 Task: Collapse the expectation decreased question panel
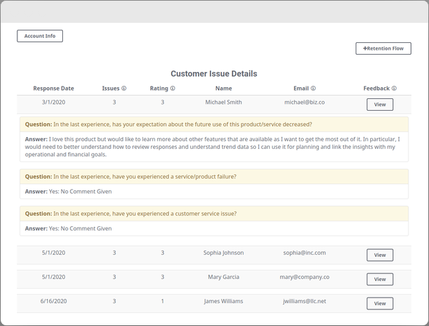[x=214, y=125]
